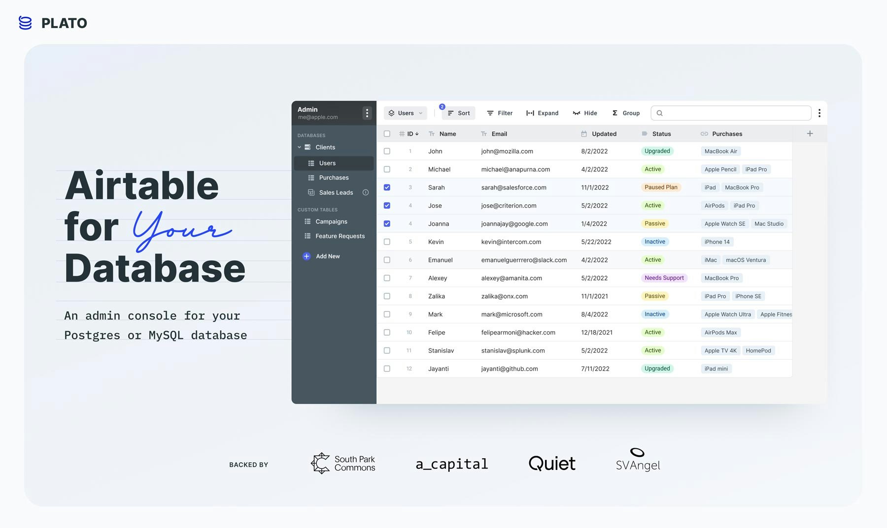
Task: Click the Add New button
Action: click(x=321, y=256)
